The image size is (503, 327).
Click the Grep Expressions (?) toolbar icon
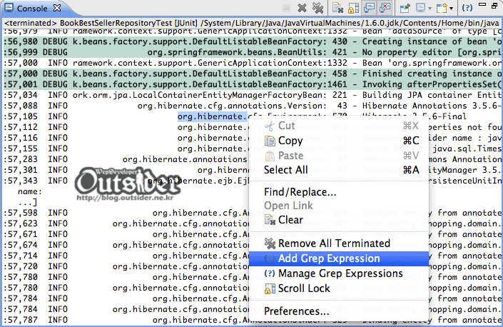click(x=468, y=9)
